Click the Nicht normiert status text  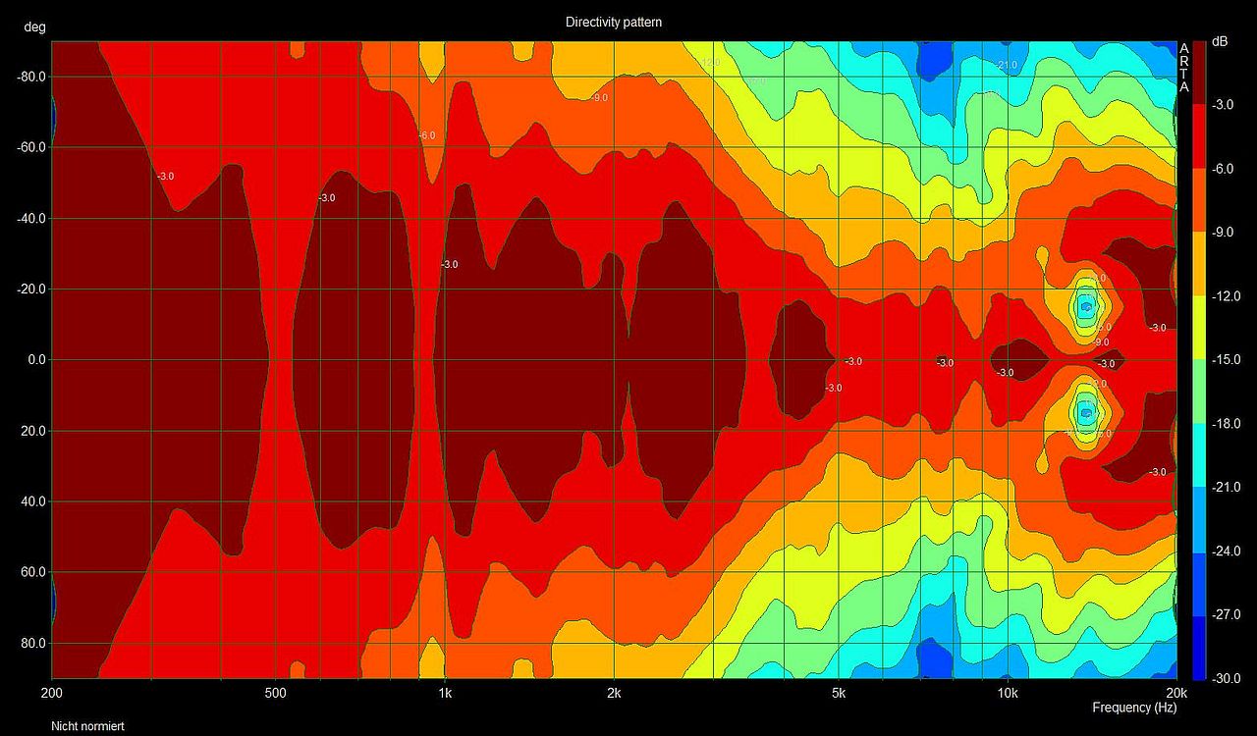click(87, 726)
